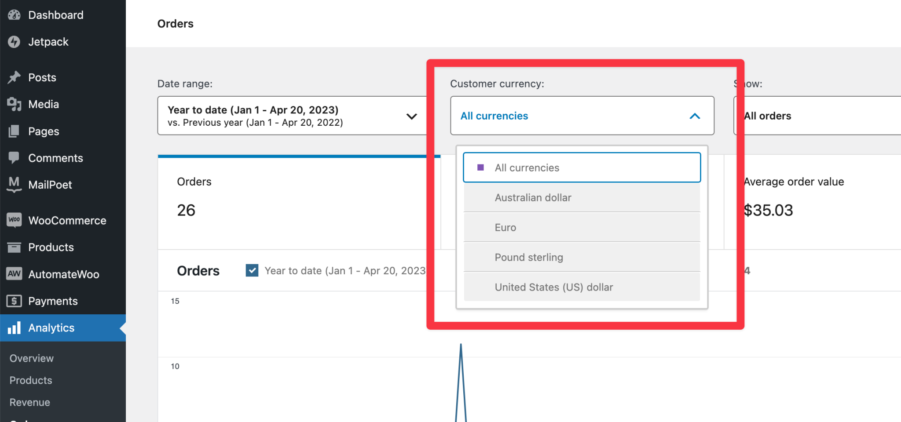Open Revenue under Analytics
Image resolution: width=901 pixels, height=422 pixels.
click(29, 402)
